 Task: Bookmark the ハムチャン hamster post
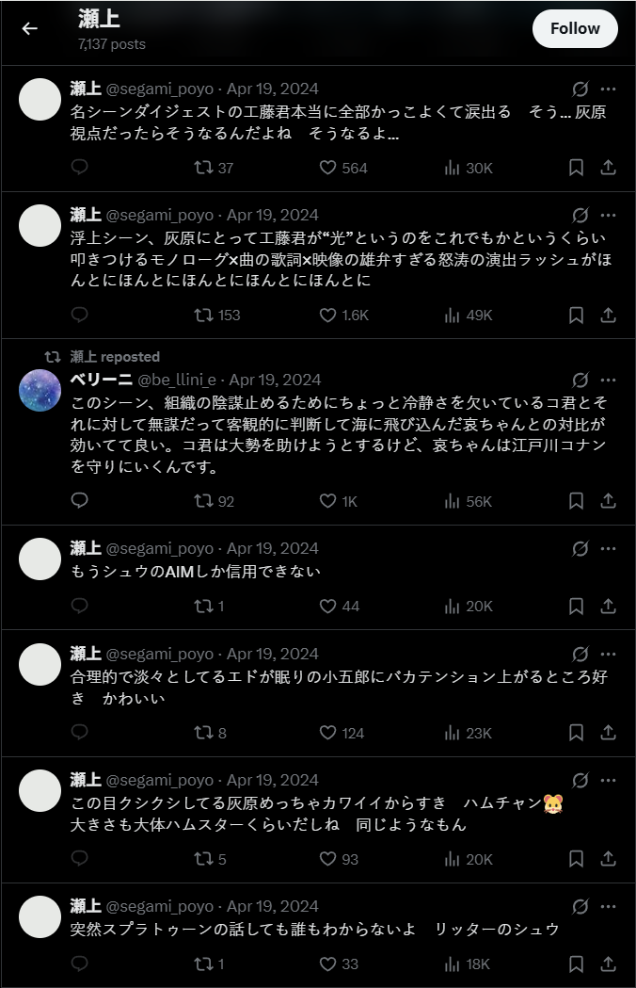(x=577, y=859)
